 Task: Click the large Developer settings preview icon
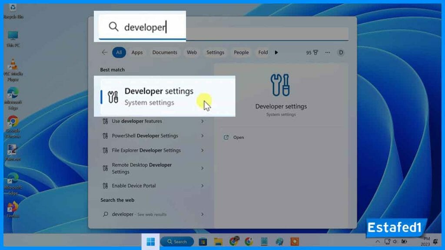coord(280,85)
